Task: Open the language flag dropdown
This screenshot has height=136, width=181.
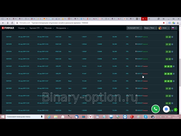Action: coord(174,28)
